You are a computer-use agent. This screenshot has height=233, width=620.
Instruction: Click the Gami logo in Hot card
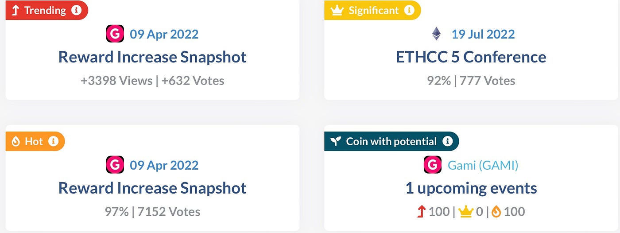(115, 165)
